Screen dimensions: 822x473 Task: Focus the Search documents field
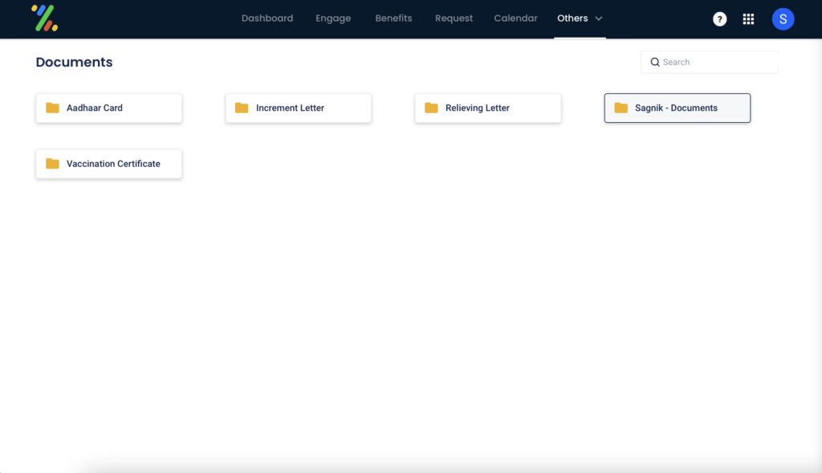coord(710,62)
